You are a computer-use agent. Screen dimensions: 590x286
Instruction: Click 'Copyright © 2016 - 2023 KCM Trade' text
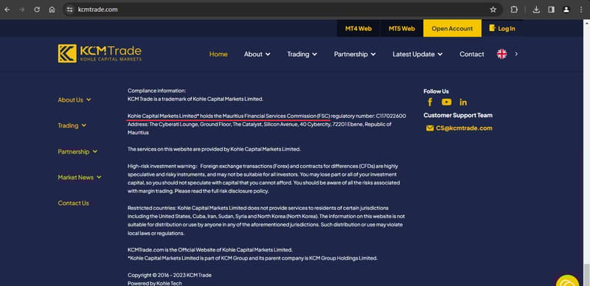tap(170, 275)
